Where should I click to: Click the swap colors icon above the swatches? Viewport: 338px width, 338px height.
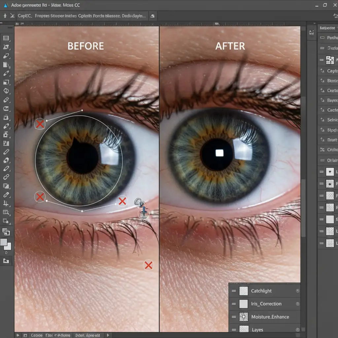[x=6, y=232]
